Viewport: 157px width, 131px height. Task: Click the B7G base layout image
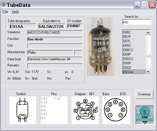click(116, 110)
